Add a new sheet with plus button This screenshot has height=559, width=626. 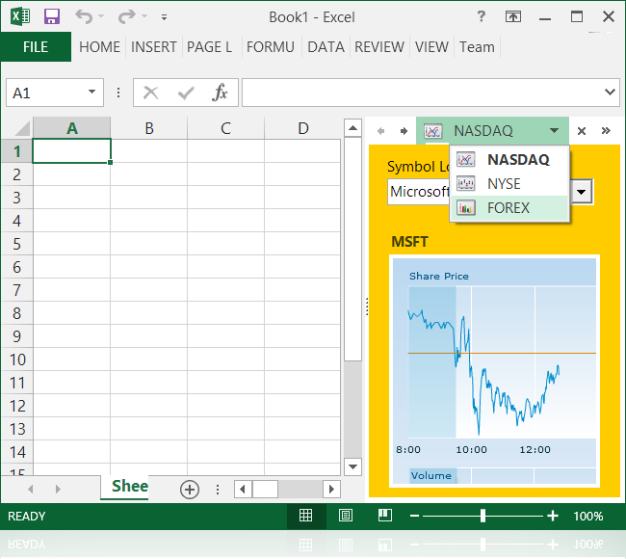pyautogui.click(x=190, y=490)
